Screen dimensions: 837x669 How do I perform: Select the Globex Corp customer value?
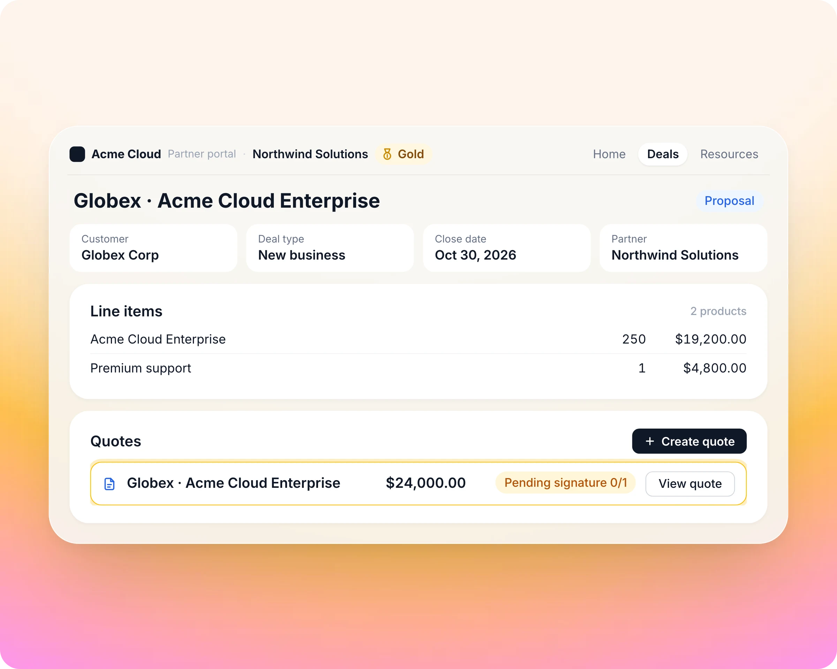point(120,255)
